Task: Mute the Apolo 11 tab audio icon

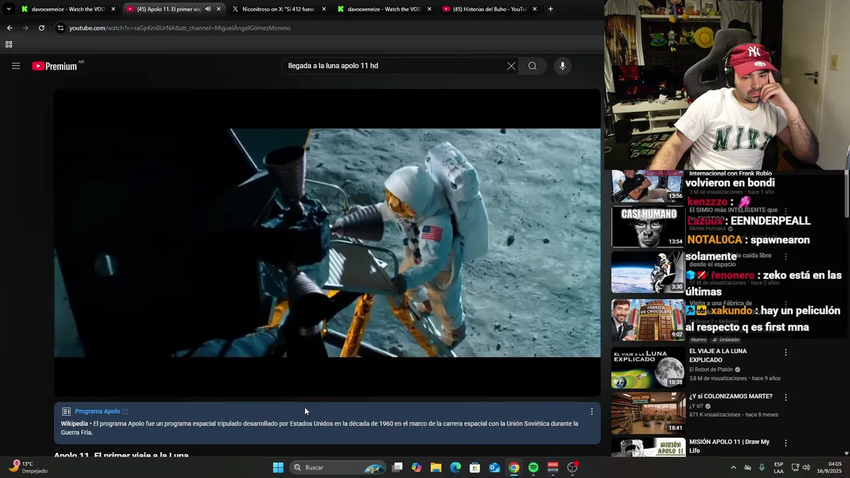Action: tap(208, 9)
